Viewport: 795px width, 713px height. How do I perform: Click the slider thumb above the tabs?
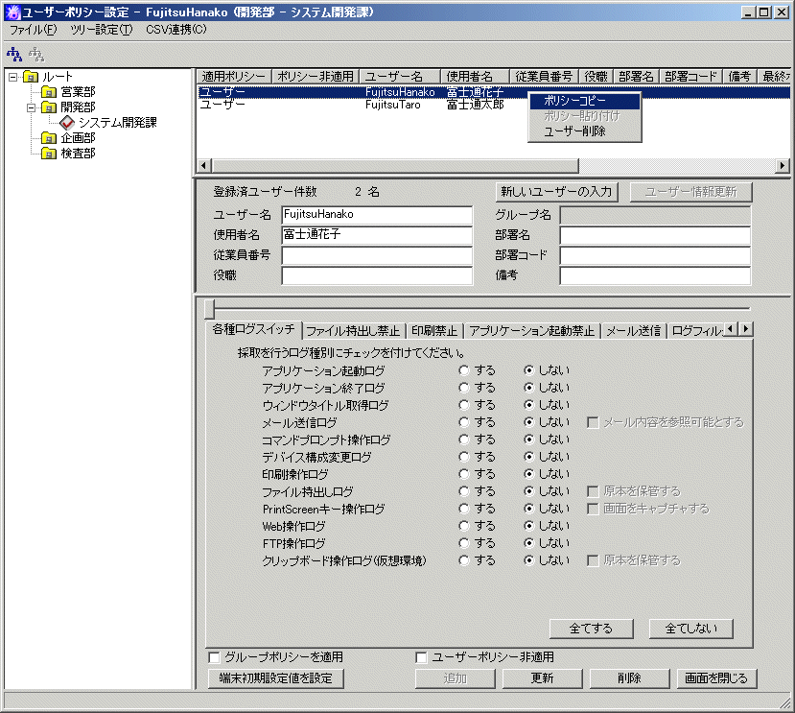click(209, 308)
